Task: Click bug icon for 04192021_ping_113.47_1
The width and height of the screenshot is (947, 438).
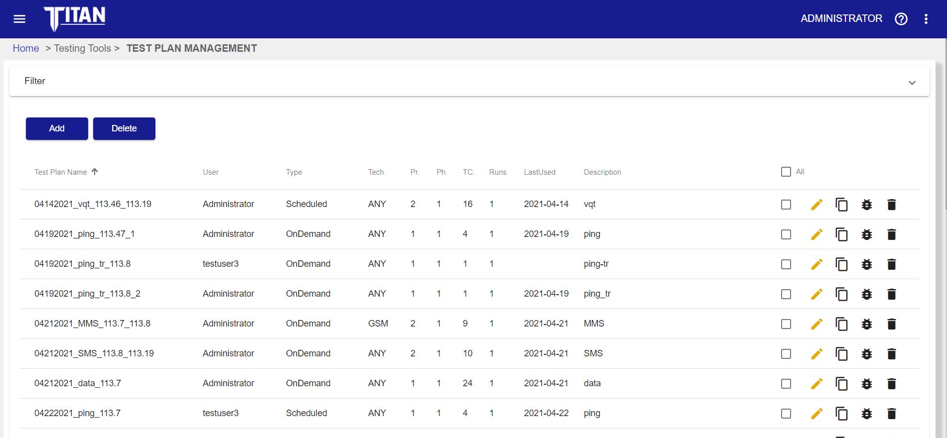Action: point(867,234)
